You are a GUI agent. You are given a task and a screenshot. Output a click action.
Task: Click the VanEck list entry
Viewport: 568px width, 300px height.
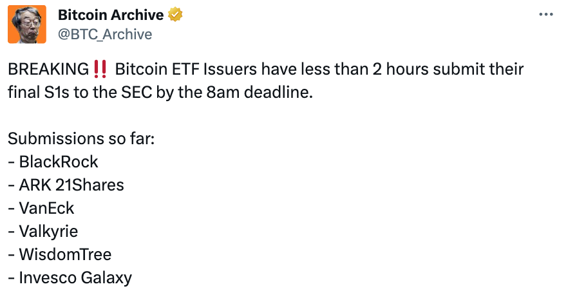click(46, 208)
